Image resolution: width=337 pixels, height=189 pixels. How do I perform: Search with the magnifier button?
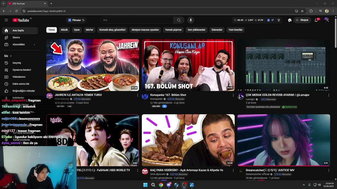point(179,20)
